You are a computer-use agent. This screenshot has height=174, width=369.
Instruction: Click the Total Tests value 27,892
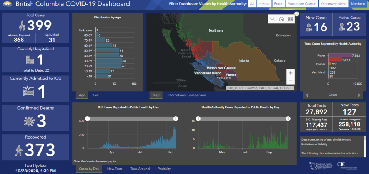pyautogui.click(x=316, y=112)
